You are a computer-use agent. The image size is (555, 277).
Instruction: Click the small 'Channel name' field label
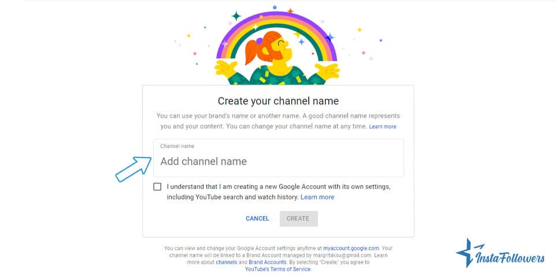(177, 147)
